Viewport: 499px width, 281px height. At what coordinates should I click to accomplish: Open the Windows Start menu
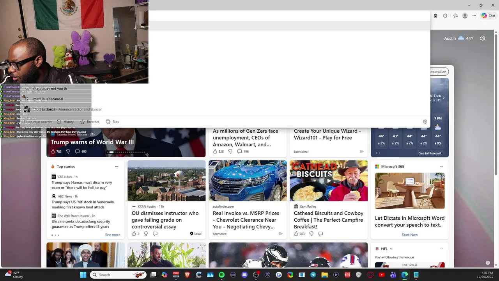pyautogui.click(x=83, y=275)
